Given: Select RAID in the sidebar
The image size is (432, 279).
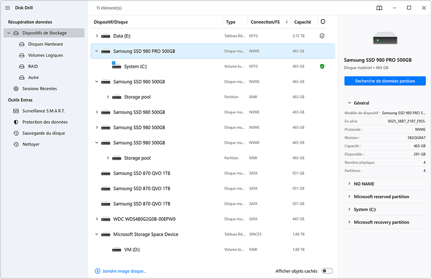Looking at the screenshot, I should [x=33, y=66].
